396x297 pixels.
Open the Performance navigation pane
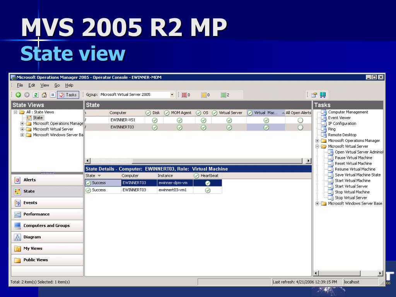tap(47, 214)
